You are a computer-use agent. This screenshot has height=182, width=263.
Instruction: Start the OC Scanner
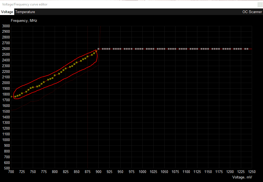point(252,12)
